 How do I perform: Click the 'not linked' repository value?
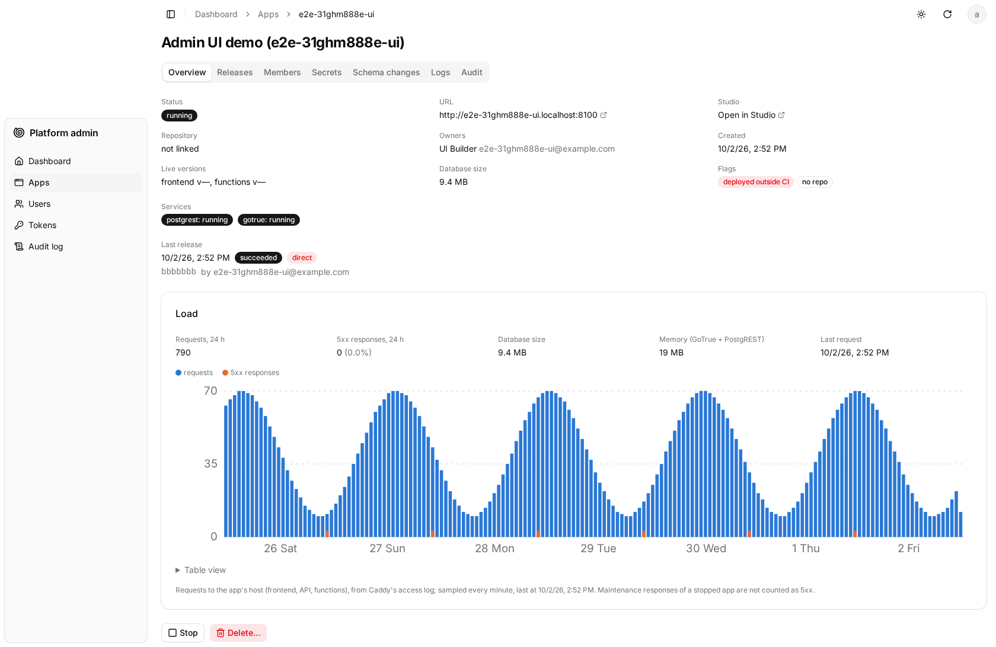tap(180, 149)
